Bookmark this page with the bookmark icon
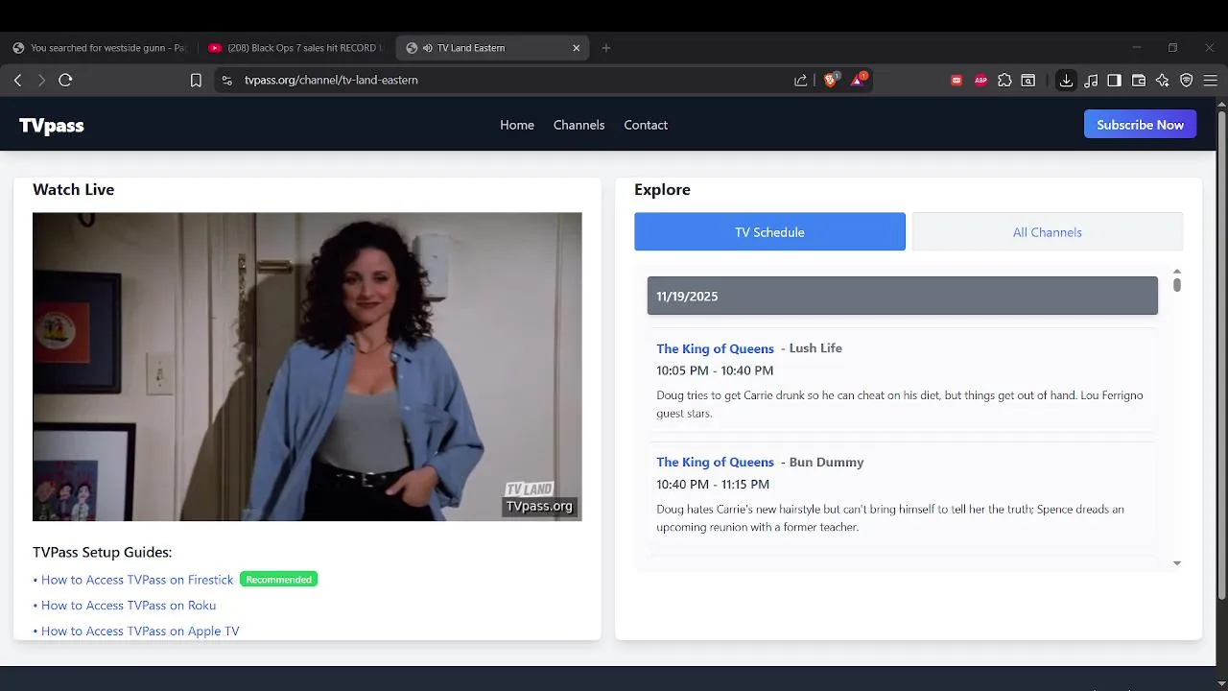Screen dimensions: 1228x691 (x=196, y=81)
